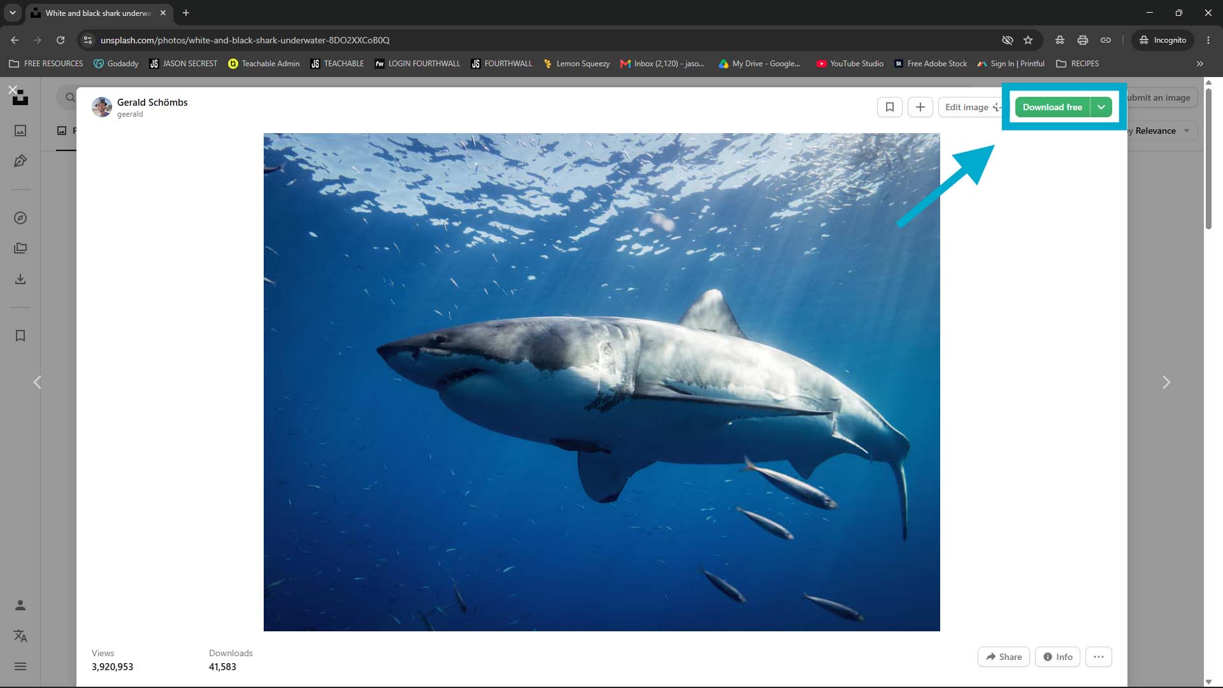Image resolution: width=1223 pixels, height=688 pixels.
Task: Close the photo modal with X icon
Action: tap(13, 90)
